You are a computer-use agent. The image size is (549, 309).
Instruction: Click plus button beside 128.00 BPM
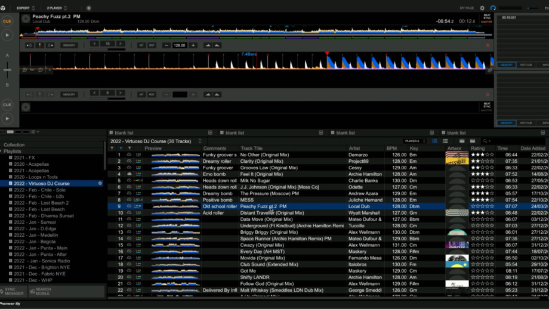tap(193, 45)
